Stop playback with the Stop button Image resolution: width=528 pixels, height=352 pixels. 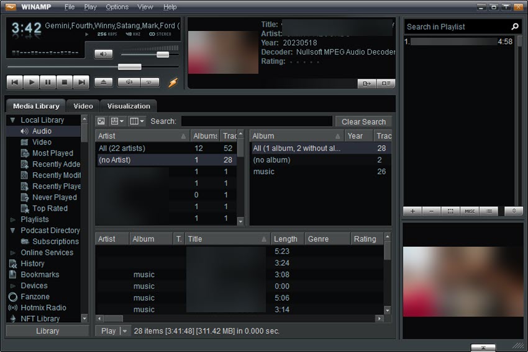click(x=65, y=82)
